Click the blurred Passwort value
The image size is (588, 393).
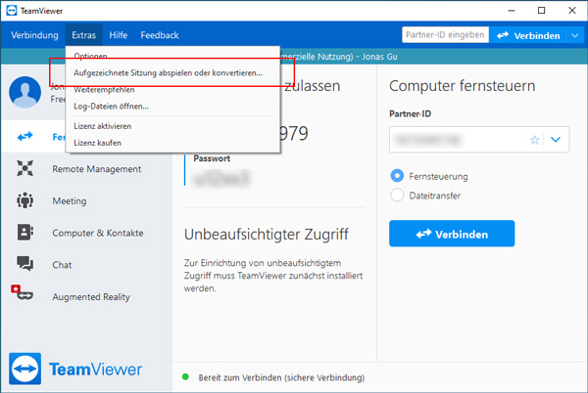(220, 178)
